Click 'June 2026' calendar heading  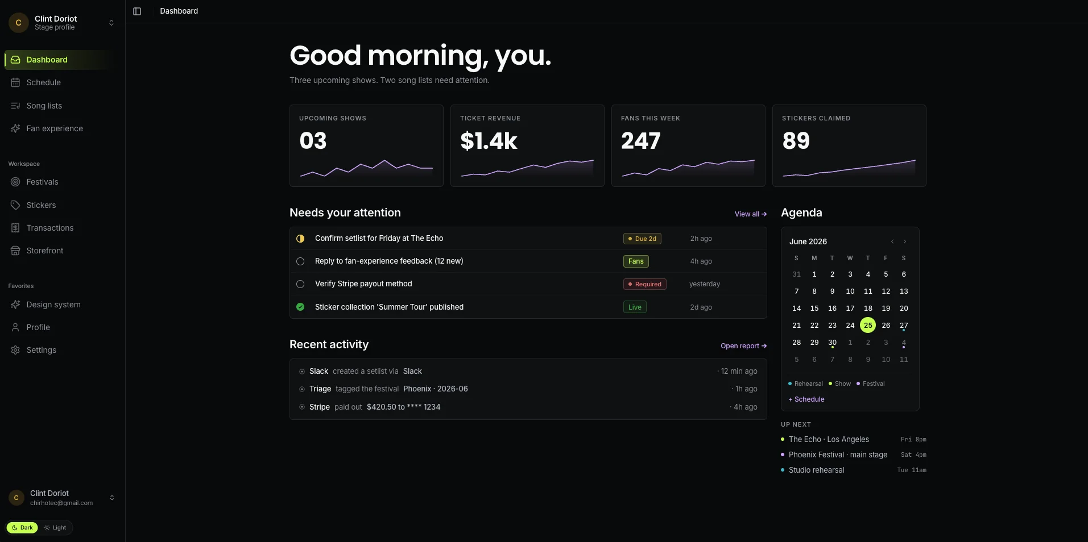(x=808, y=242)
